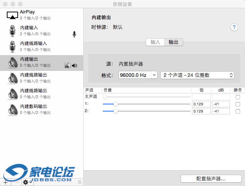Click channel 1 value field 0.129
Screen dimensions: 245x186
201,104
